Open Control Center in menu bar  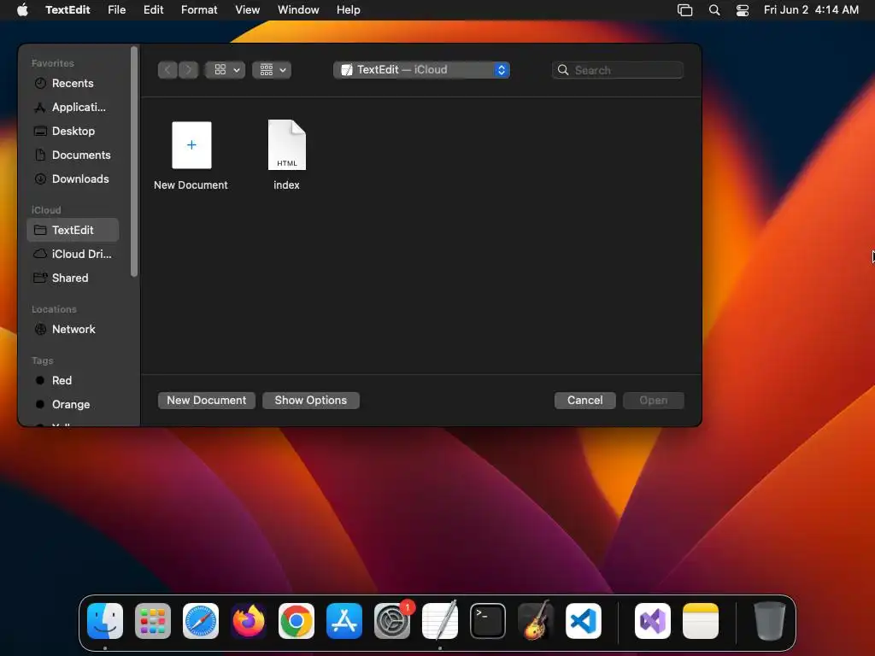pyautogui.click(x=743, y=9)
